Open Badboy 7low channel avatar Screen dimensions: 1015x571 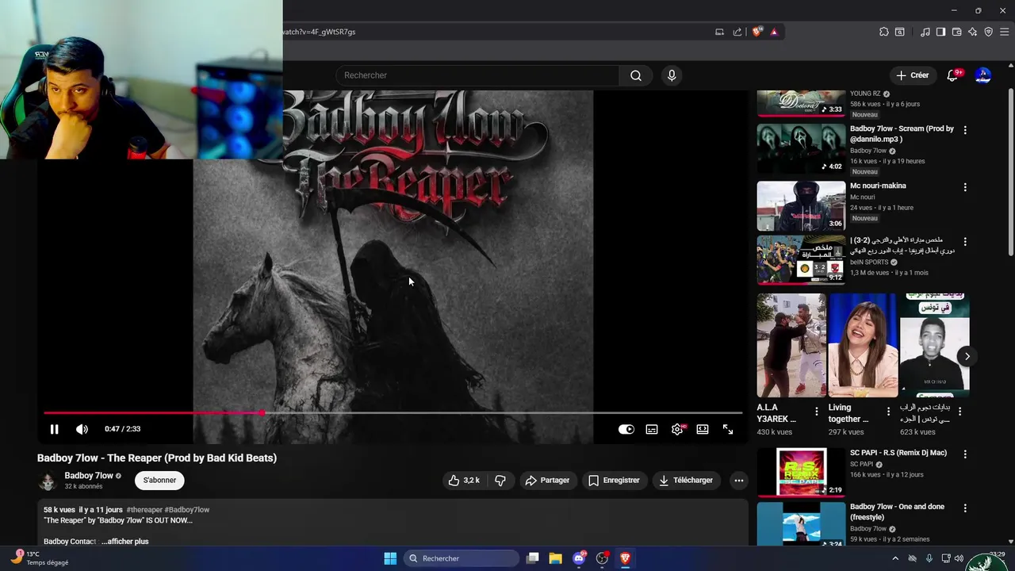pos(48,481)
